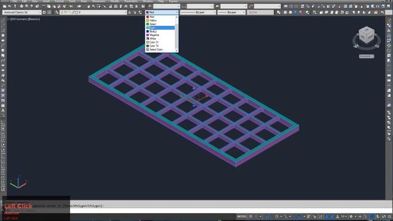Click the Multileader Style icon
The height and width of the screenshot is (221, 393).
click(x=251, y=6)
